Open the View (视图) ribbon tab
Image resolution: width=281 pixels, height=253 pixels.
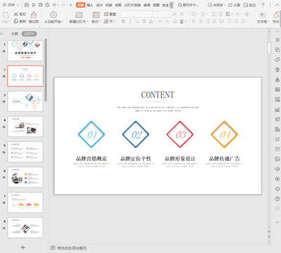pyautogui.click(x=156, y=5)
